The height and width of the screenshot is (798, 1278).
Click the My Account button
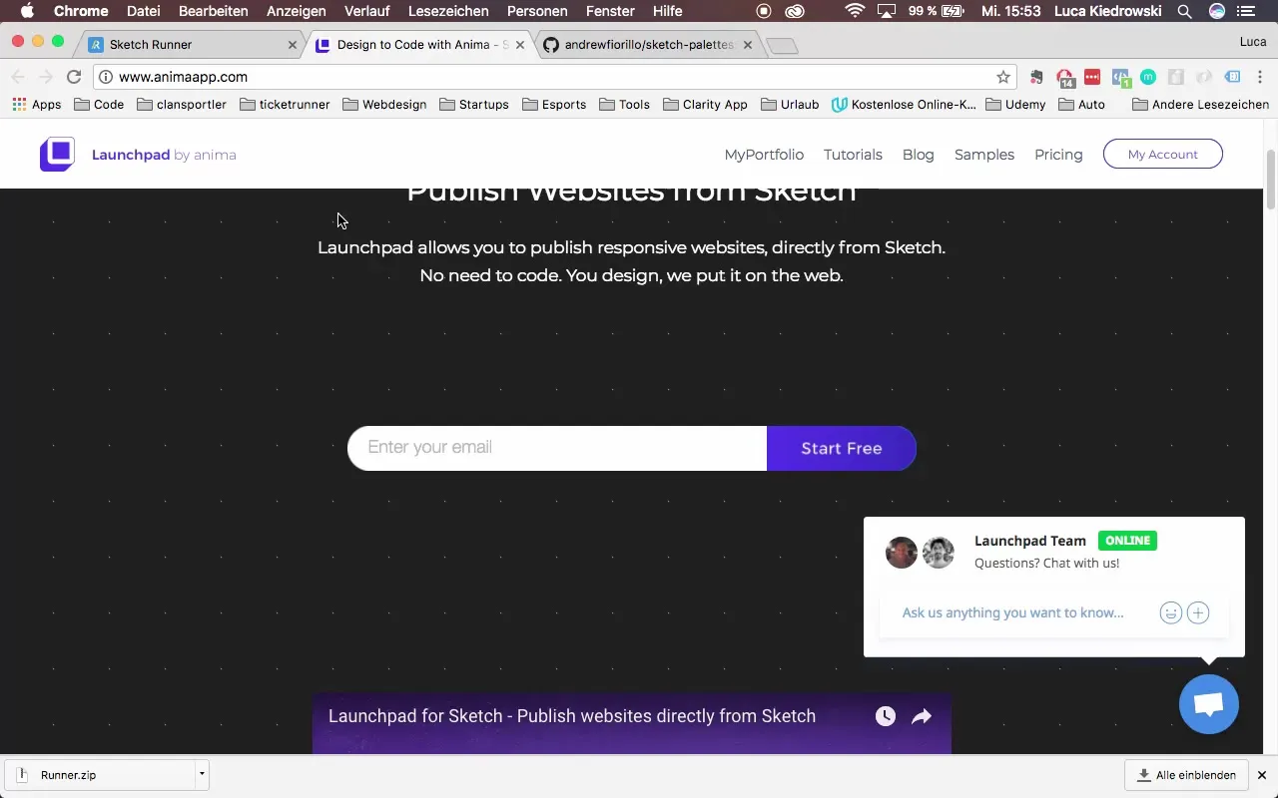(1163, 155)
